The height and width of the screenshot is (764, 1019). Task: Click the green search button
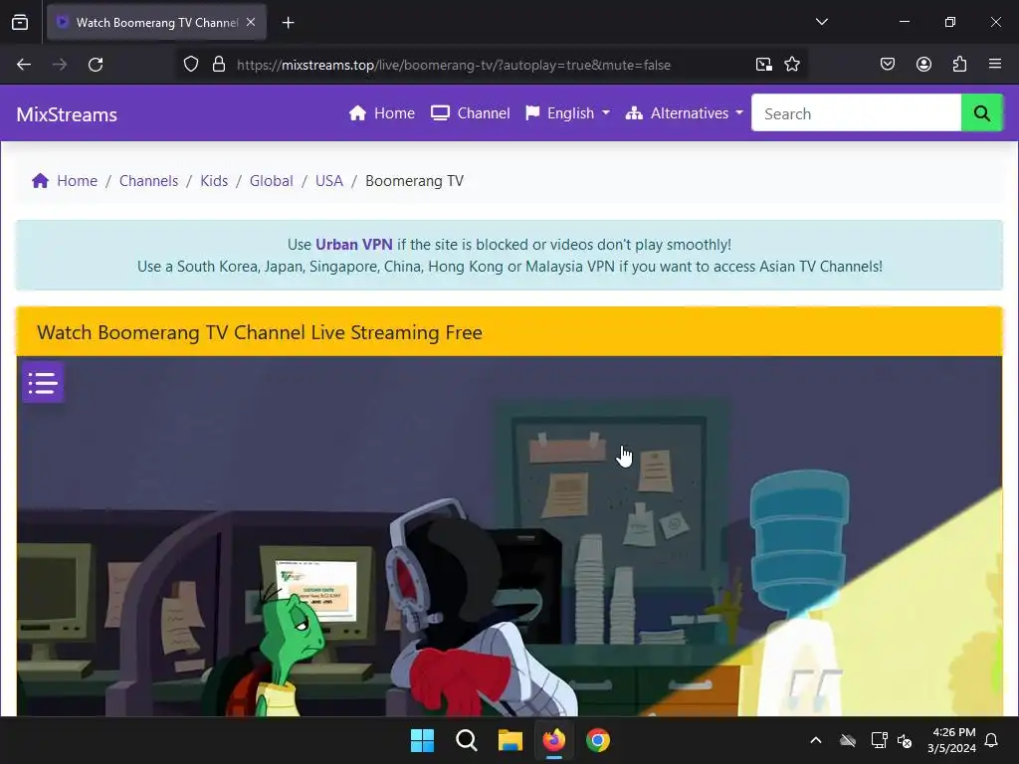pyautogui.click(x=982, y=113)
